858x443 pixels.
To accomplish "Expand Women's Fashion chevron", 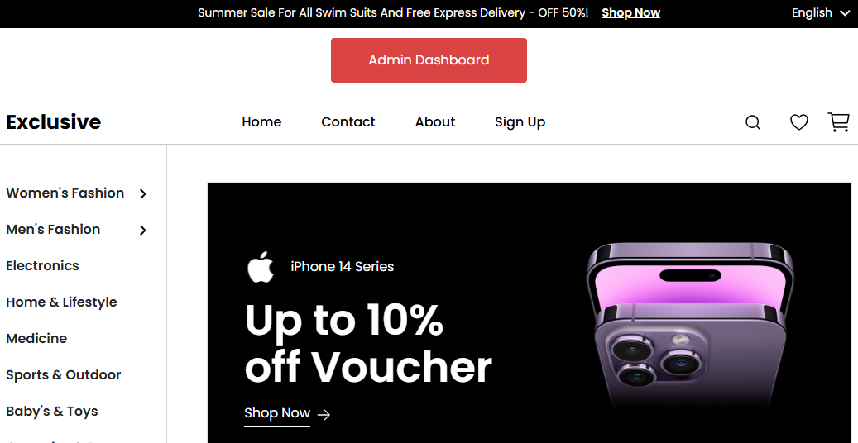I will coord(143,193).
